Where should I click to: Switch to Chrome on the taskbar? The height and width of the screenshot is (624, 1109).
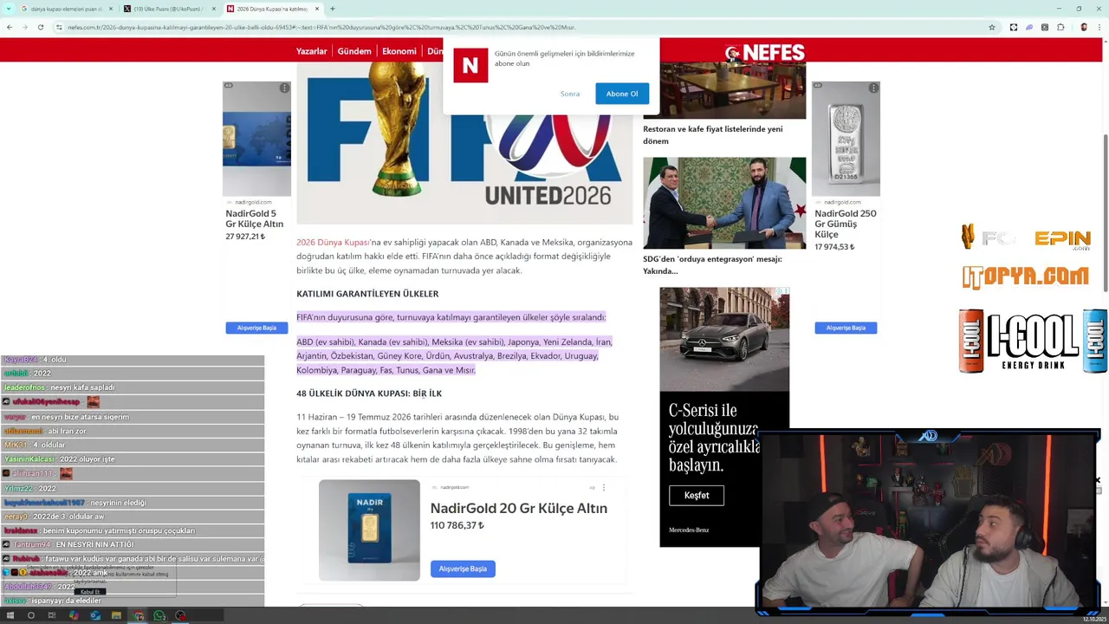click(x=139, y=615)
